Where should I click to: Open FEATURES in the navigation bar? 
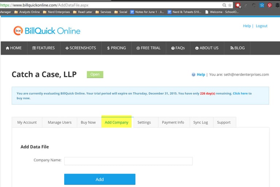44,48
